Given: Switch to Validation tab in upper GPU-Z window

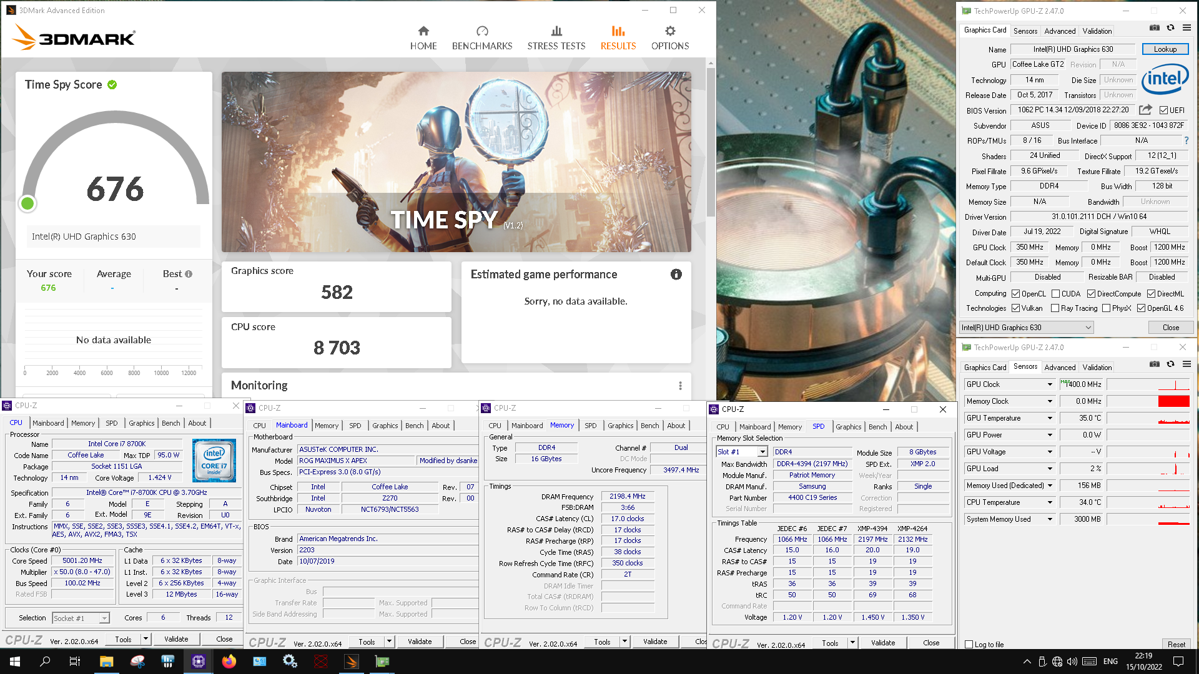Looking at the screenshot, I should tap(1097, 31).
